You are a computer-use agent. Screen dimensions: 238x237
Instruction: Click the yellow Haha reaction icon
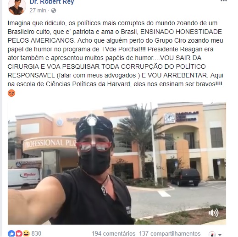26,233
